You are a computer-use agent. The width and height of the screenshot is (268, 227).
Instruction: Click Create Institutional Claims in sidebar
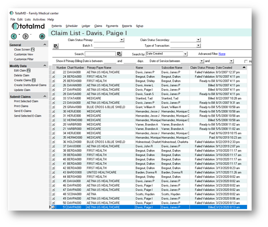tap(30, 85)
